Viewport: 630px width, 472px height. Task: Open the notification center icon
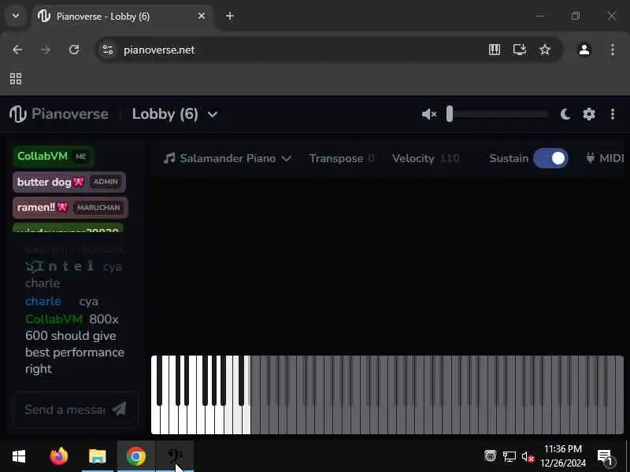click(x=605, y=457)
